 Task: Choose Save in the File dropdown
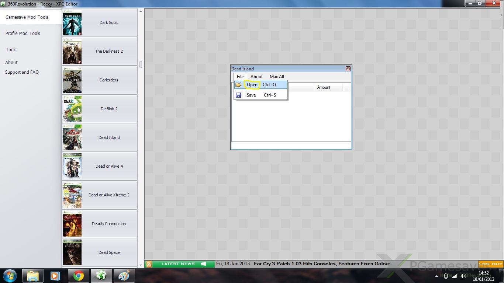[x=251, y=95]
